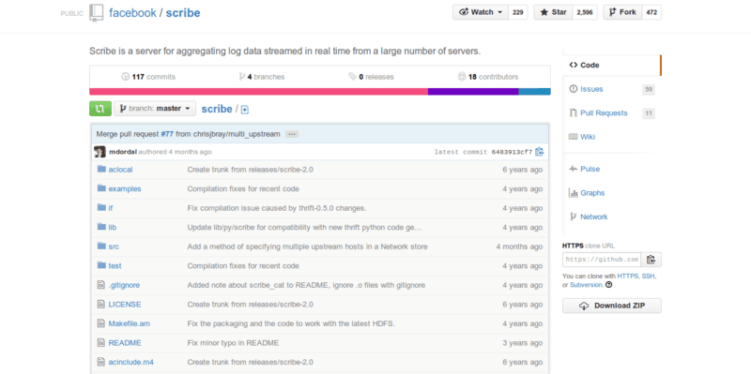
Task: Click the test folder icon
Action: click(101, 265)
